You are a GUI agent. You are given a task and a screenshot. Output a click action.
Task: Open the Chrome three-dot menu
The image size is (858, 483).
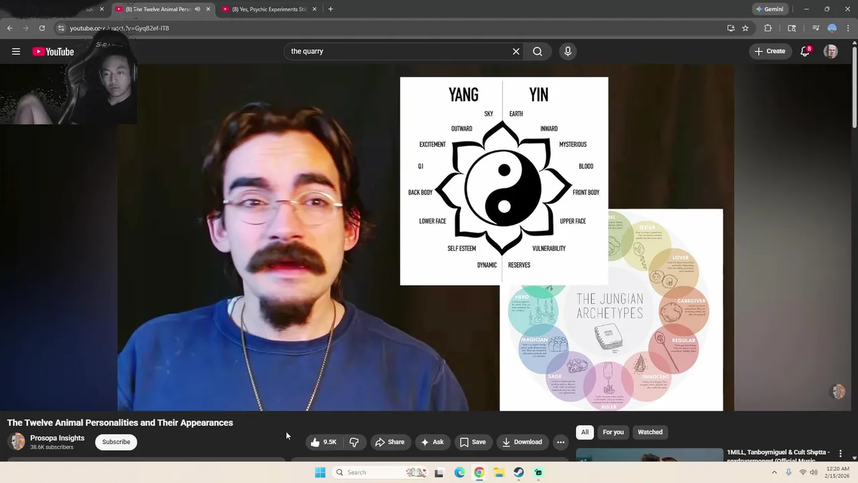pyautogui.click(x=849, y=28)
